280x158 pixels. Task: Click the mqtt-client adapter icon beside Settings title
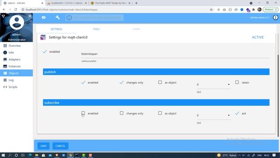[43, 37]
